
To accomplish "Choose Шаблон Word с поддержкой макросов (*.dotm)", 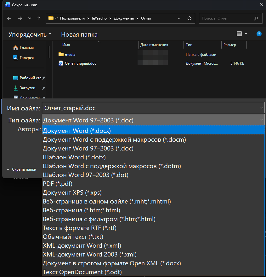I will tap(153, 166).
